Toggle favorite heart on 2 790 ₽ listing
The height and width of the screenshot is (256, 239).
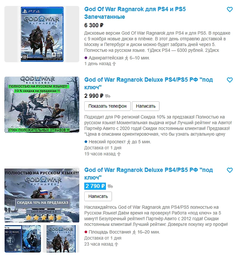(x=230, y=170)
